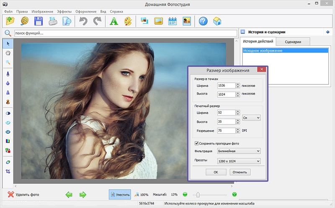Click the zoom scale slider handle
Screen dimensions: 335x208
tap(198, 194)
